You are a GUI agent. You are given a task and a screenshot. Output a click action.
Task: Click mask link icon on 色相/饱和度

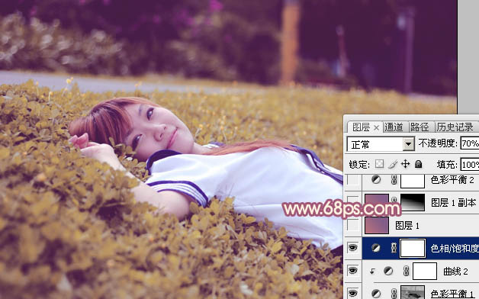pyautogui.click(x=394, y=248)
